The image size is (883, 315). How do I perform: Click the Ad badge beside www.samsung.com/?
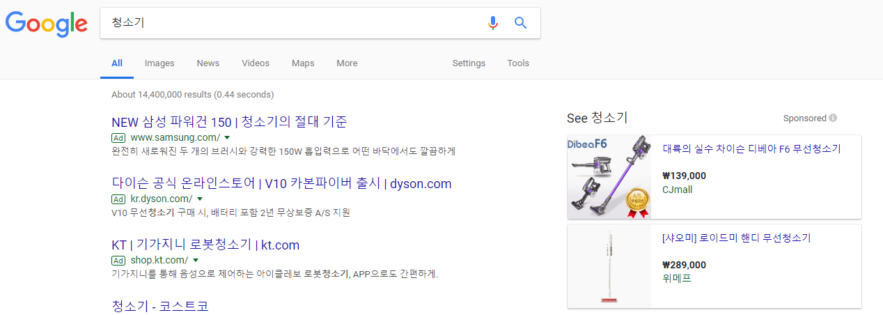pos(118,138)
